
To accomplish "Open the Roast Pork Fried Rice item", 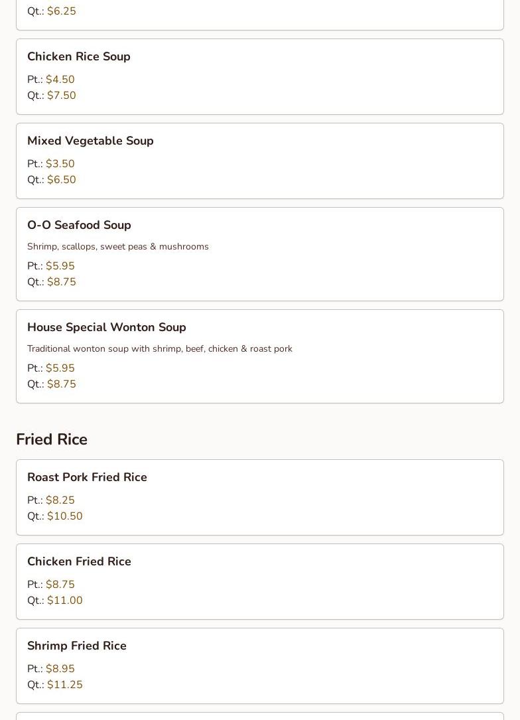I will pos(87,477).
